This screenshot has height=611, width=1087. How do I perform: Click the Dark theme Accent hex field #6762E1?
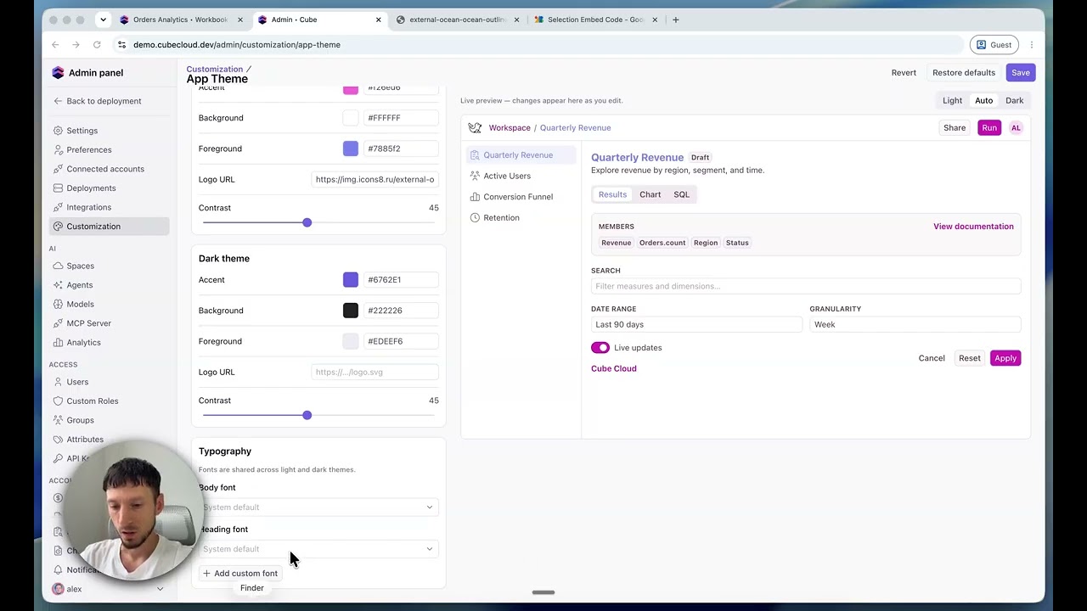(401, 280)
